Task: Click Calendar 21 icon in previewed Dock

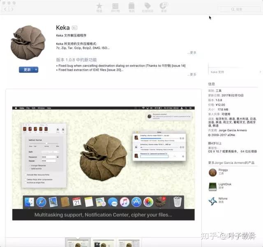Action: click(77, 202)
